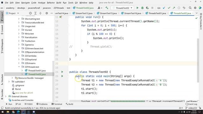Viewport: 203px width, 114px height.
Task: Switch to StreamTest16.java tab
Action: coord(133,13)
